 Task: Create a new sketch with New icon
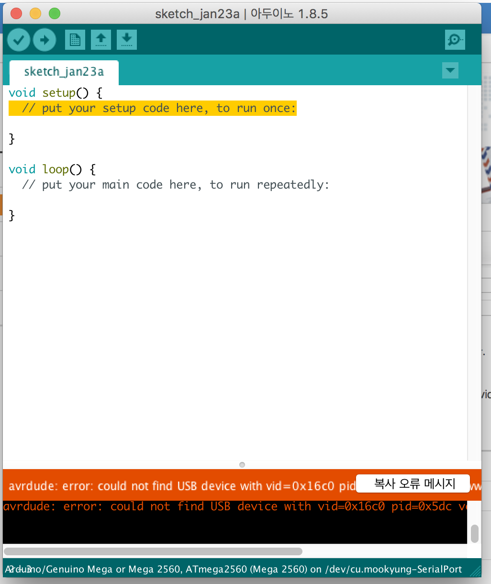[x=75, y=40]
